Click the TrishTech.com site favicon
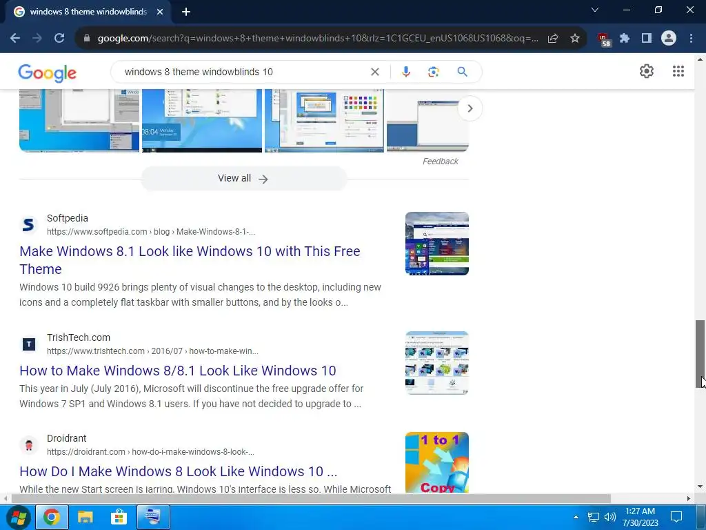Screen dimensions: 706x530 pos(28,344)
